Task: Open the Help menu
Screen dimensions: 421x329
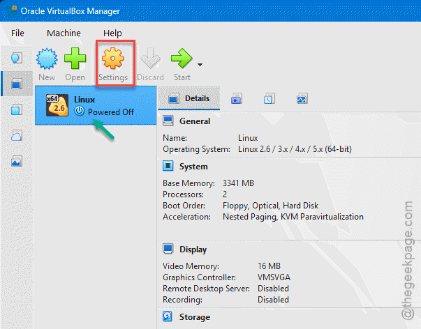Action: [x=112, y=33]
